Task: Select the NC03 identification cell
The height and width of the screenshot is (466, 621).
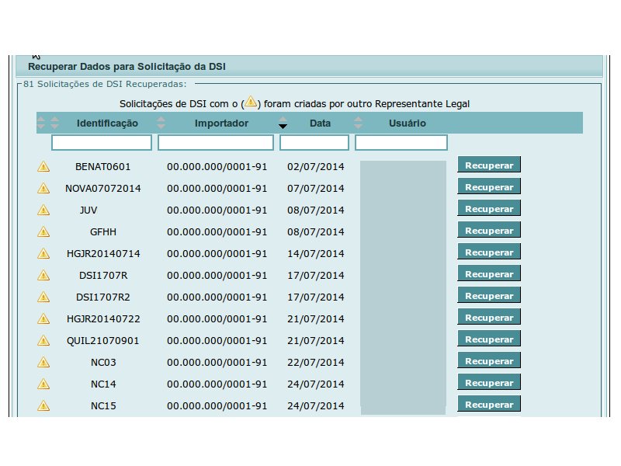Action: pyautogui.click(x=103, y=363)
